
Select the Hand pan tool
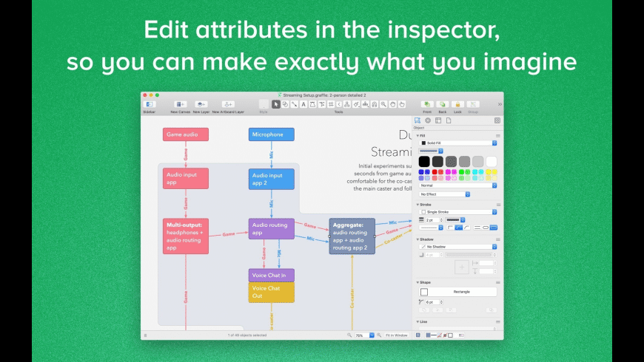392,105
